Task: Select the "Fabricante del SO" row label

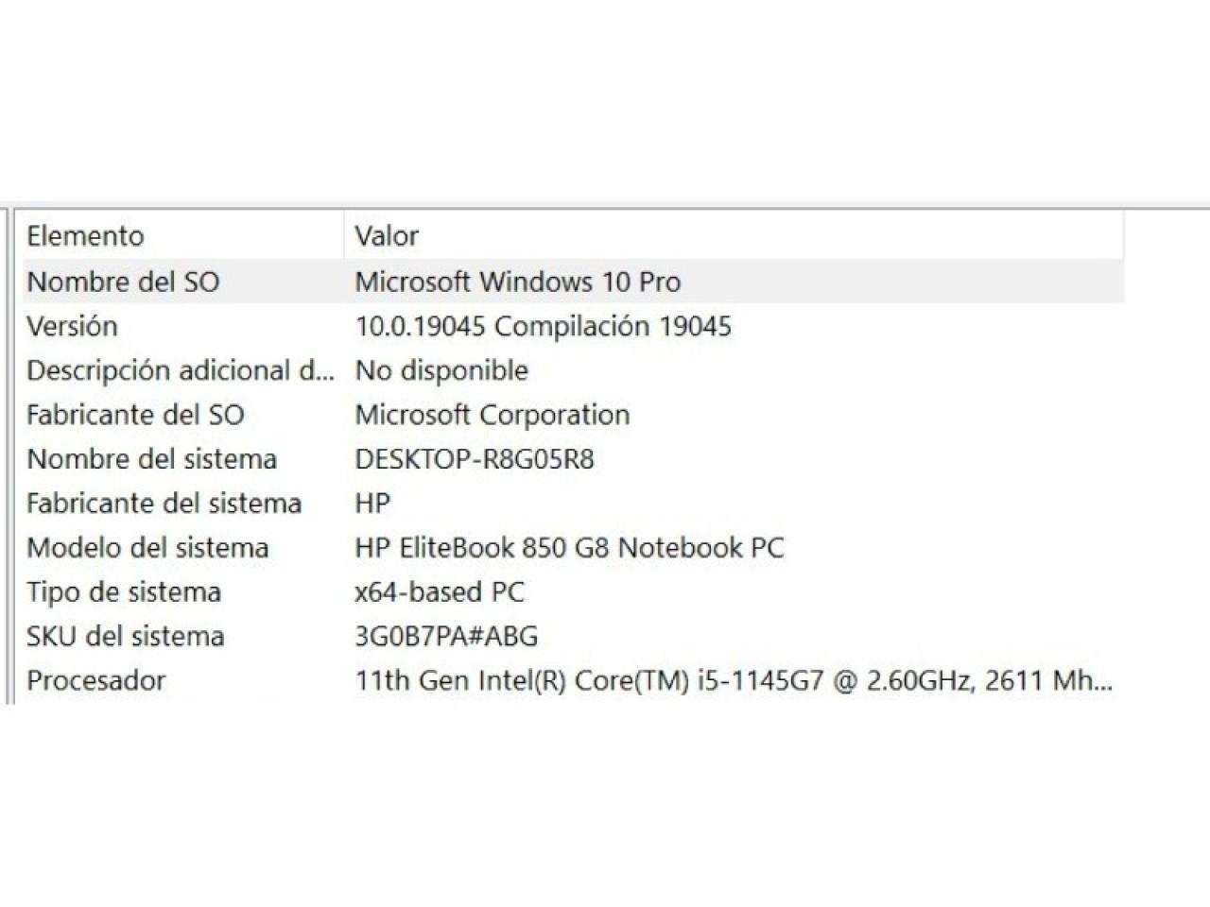Action: pyautogui.click(x=135, y=415)
